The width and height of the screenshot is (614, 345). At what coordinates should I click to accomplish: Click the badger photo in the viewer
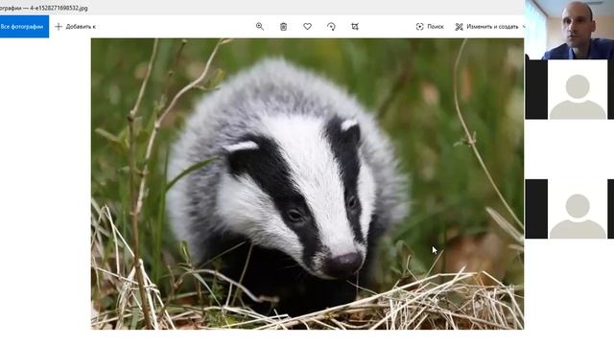point(307,184)
